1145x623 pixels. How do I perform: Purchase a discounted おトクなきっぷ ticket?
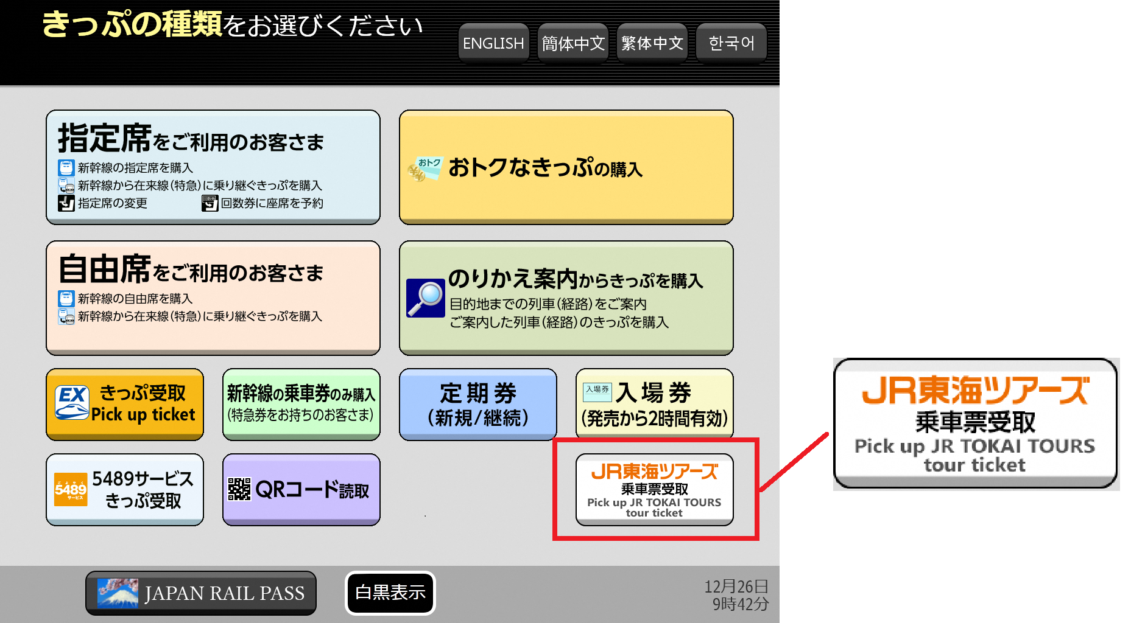point(565,166)
